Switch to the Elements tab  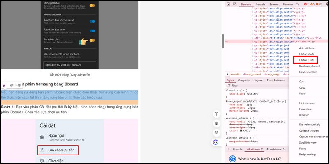tap(246, 5)
